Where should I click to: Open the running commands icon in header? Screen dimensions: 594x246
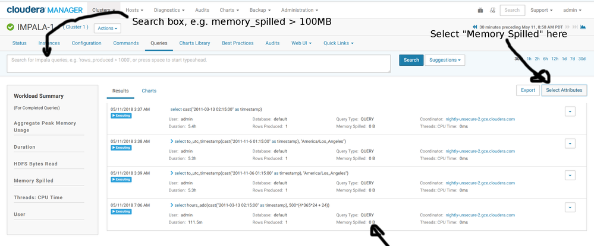tap(493, 10)
